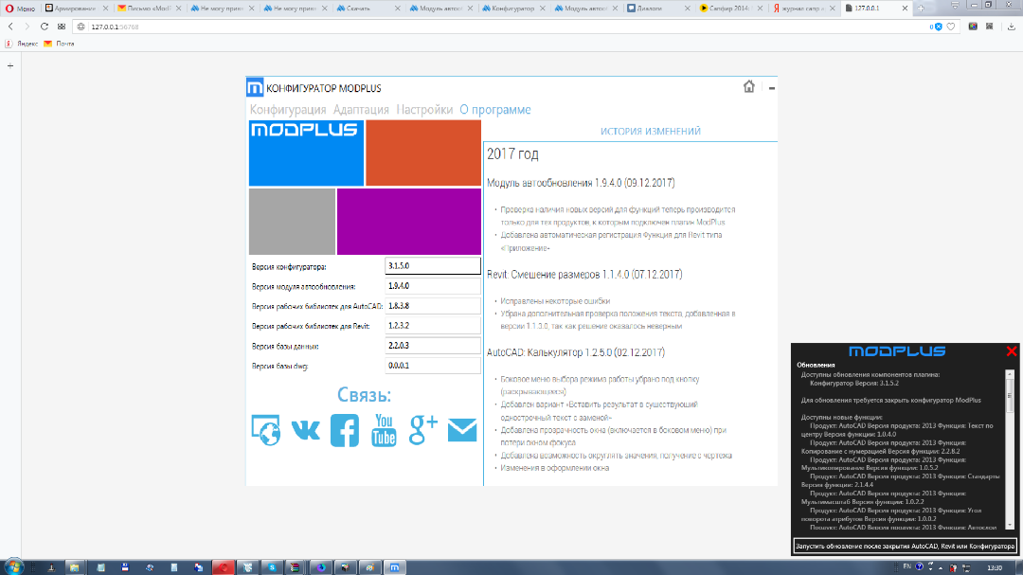Click 'Модуль автообновления 1.9.4.0' changelog entry

click(581, 183)
